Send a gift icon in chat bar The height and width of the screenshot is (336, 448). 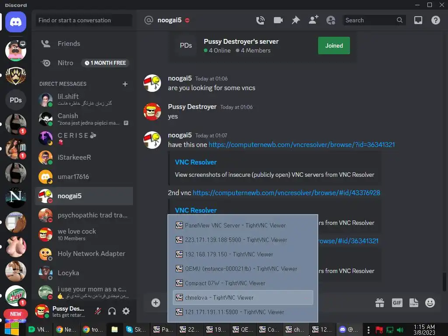click(x=380, y=303)
